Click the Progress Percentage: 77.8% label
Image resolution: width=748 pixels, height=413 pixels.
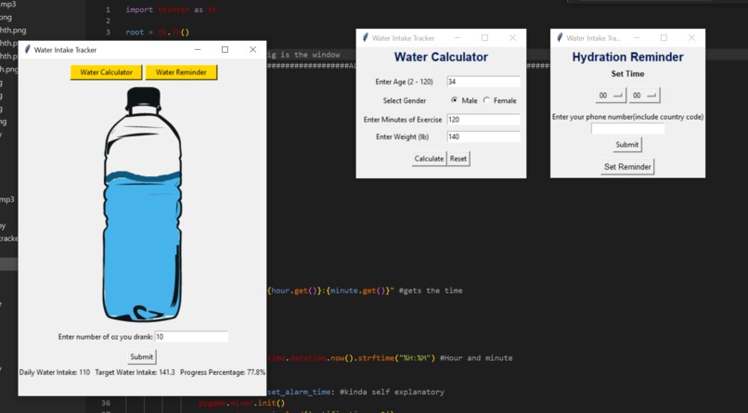point(223,372)
